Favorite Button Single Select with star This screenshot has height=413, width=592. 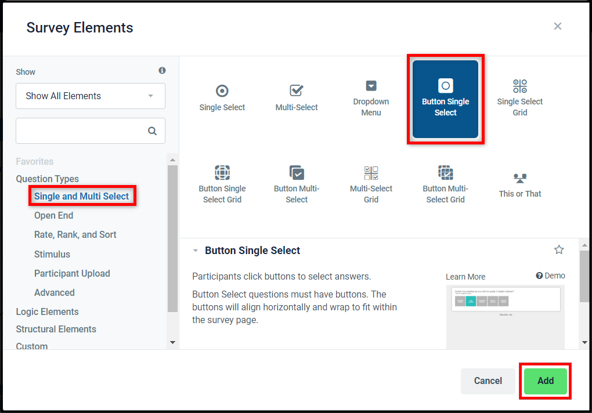click(559, 249)
